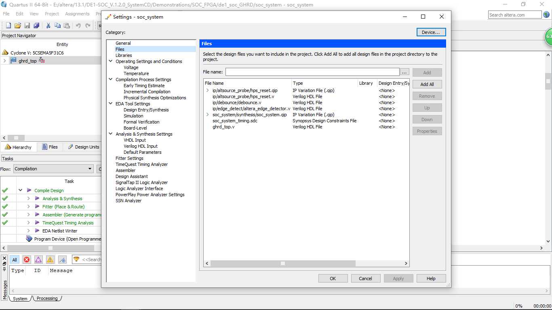Click Cancel in Settings dialog
Screen dimensions: 552x310
tap(365, 279)
